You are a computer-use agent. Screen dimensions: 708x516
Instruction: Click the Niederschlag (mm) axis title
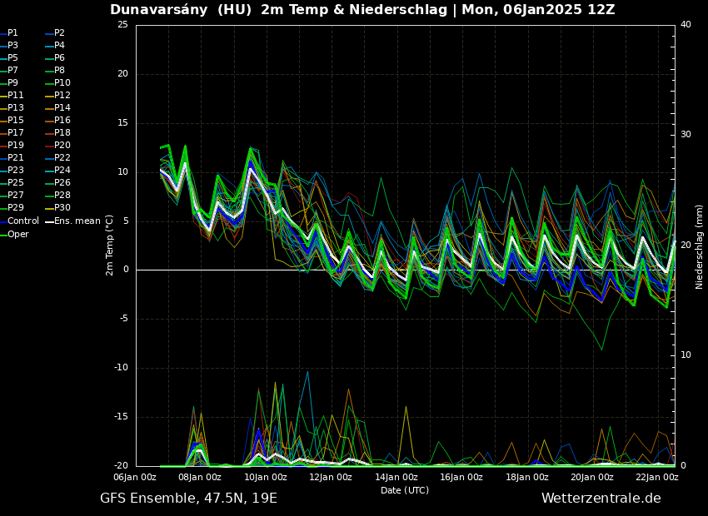[x=700, y=246]
